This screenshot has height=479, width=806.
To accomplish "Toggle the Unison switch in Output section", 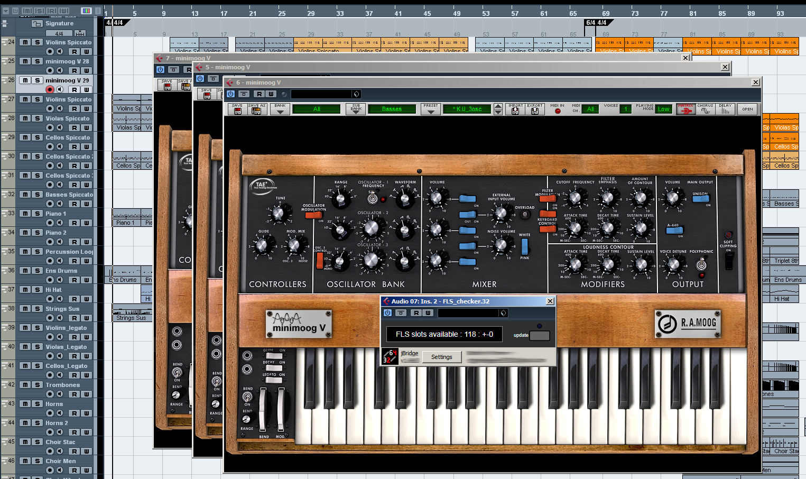I will [x=700, y=199].
